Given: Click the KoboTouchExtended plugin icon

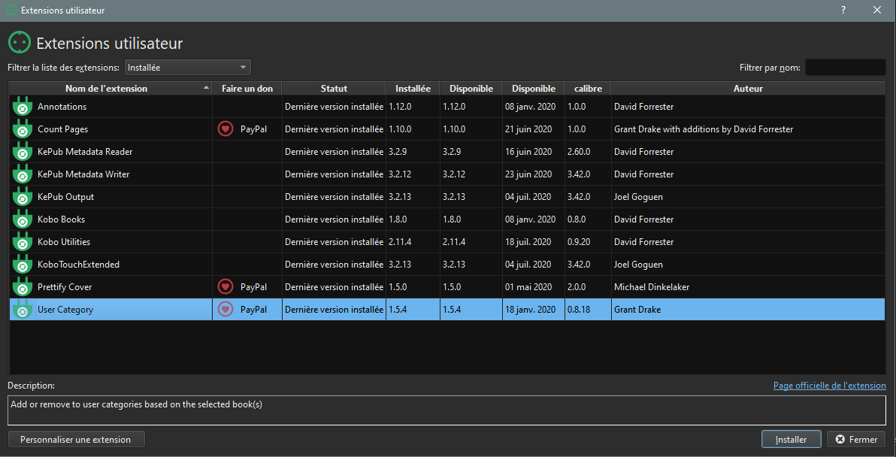Looking at the screenshot, I should coord(23,265).
